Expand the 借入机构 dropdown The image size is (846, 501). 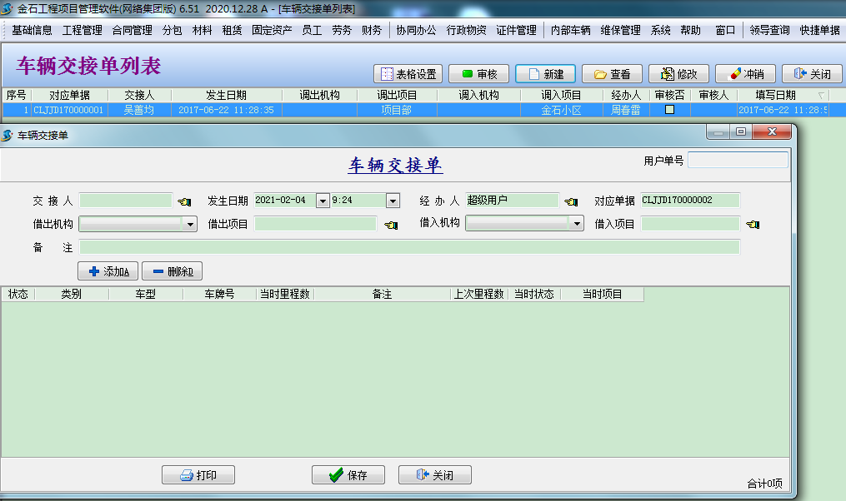coord(576,223)
